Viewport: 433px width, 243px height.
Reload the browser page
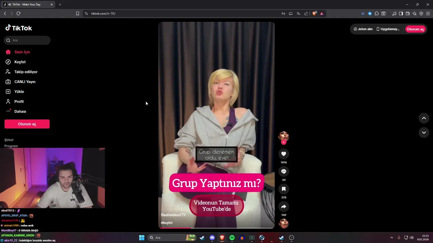pyautogui.click(x=18, y=13)
